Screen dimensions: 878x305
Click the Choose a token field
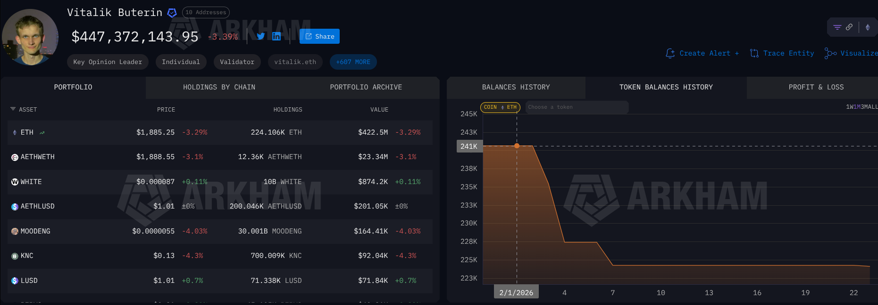point(577,107)
